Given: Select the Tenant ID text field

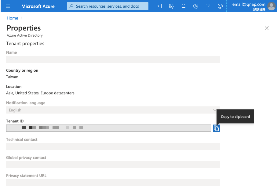Looking at the screenshot, I should pos(108,128).
